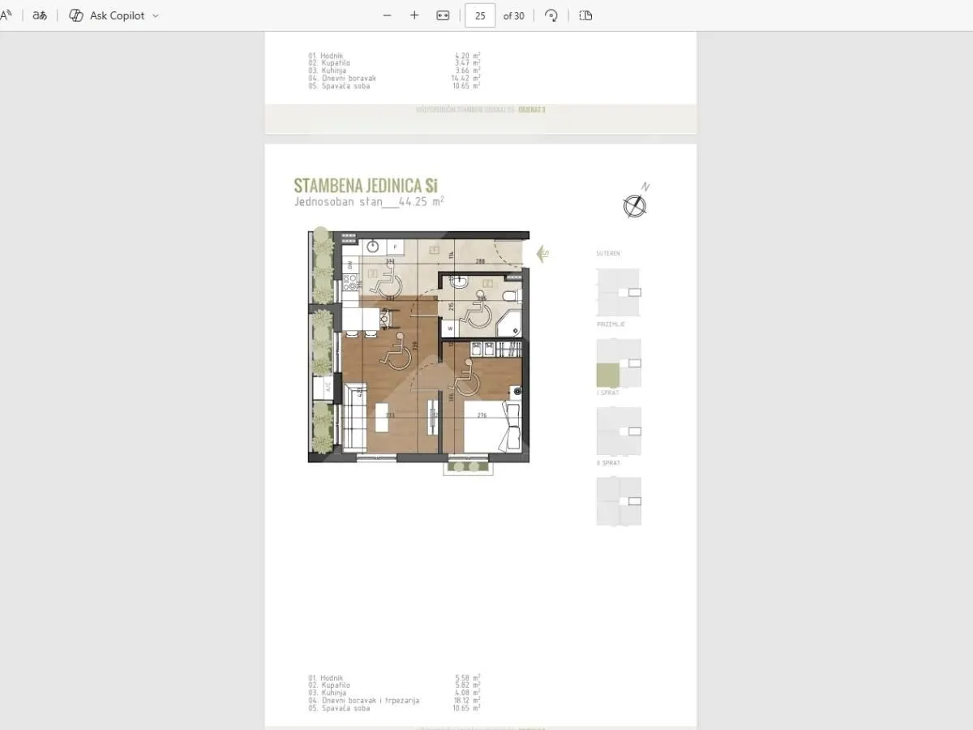Click the "5.82 m²" Kupatilo area value
Image resolution: width=973 pixels, height=730 pixels.
click(468, 685)
